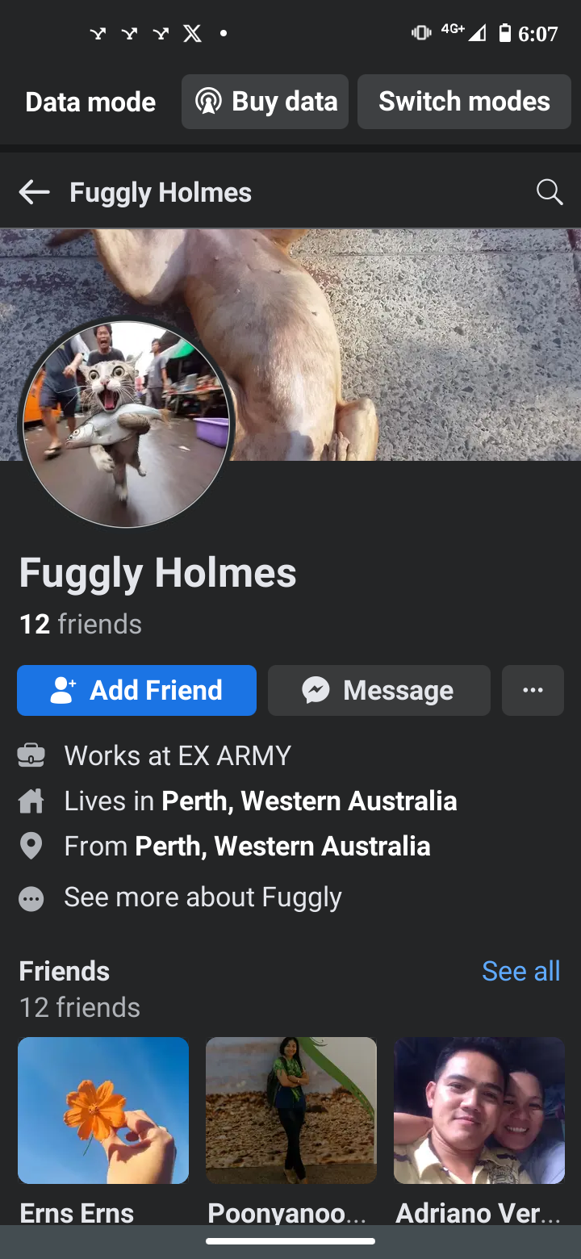581x1259 pixels.
Task: Open See all friends link
Action: (520, 971)
